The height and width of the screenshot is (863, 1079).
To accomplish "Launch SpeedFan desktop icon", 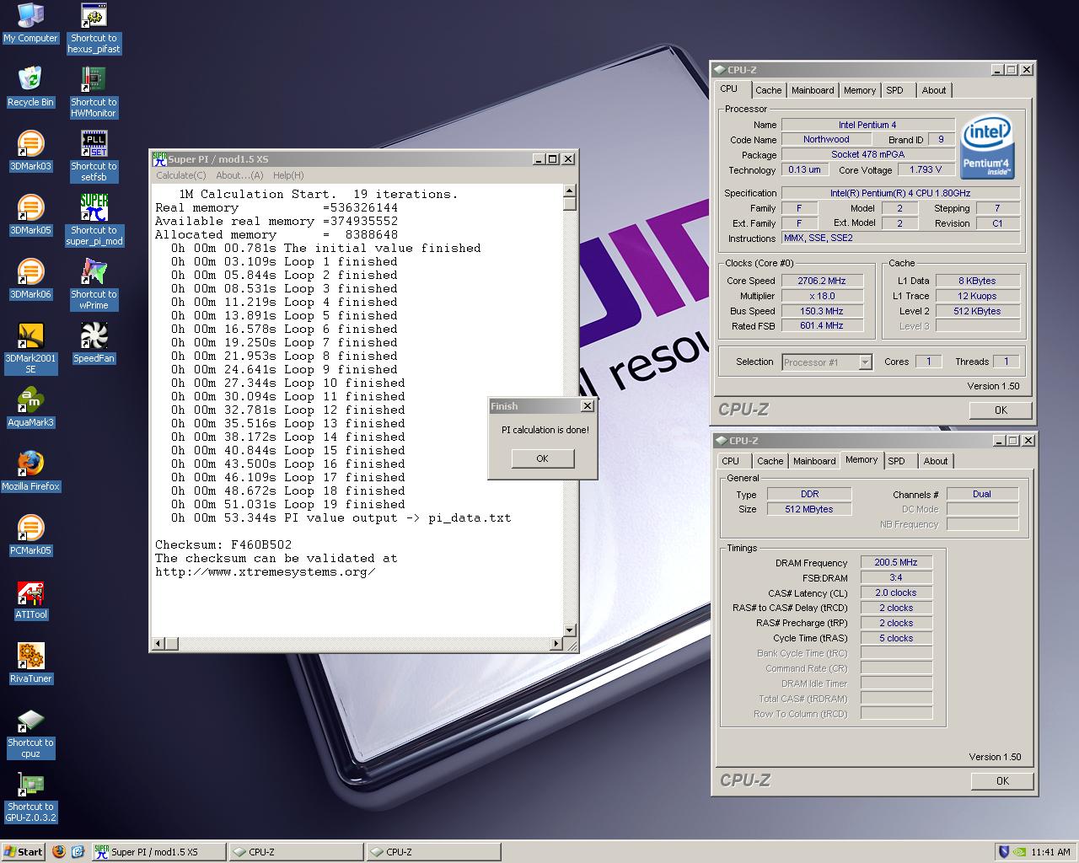I will coord(94,343).
